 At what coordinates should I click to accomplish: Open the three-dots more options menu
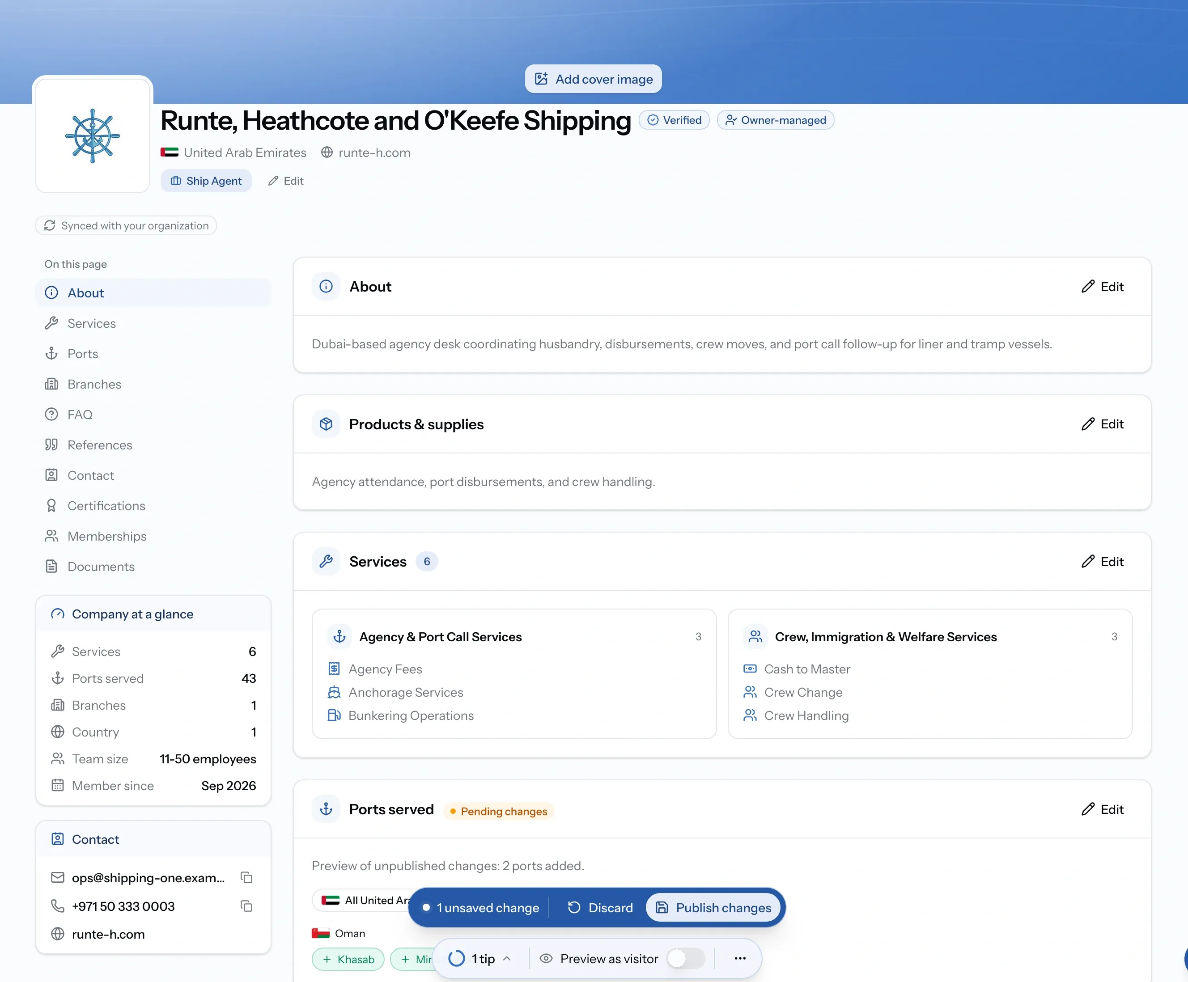tap(740, 958)
